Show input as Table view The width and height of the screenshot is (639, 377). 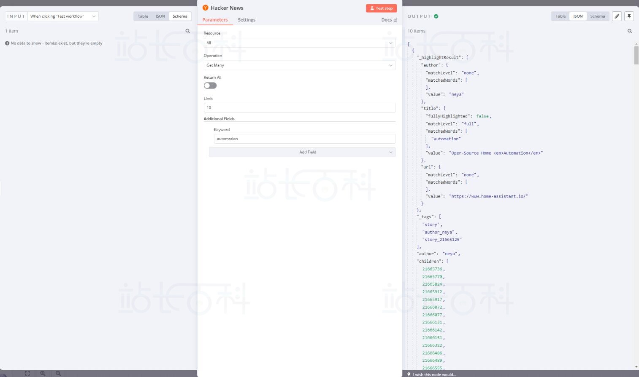[143, 16]
